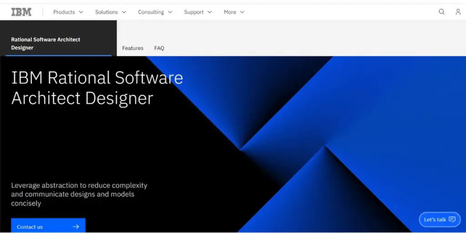Expand the Solutions menu chevron

[124, 12]
